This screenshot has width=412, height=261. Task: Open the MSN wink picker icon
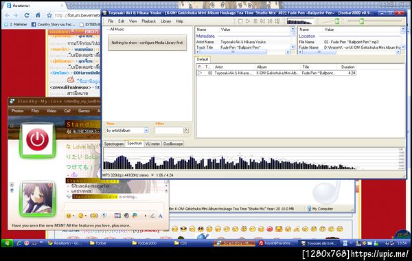tap(80, 216)
